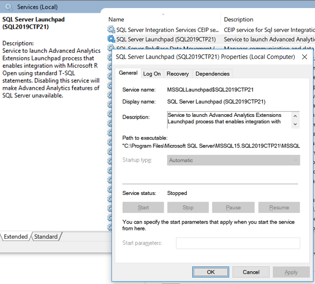
Task: Open the General tab
Action: (128, 73)
